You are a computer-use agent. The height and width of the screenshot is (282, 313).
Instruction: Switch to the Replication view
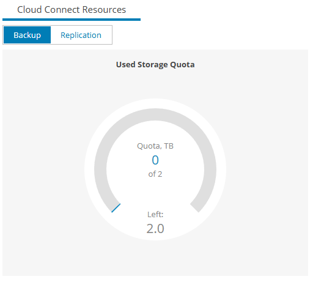(81, 35)
